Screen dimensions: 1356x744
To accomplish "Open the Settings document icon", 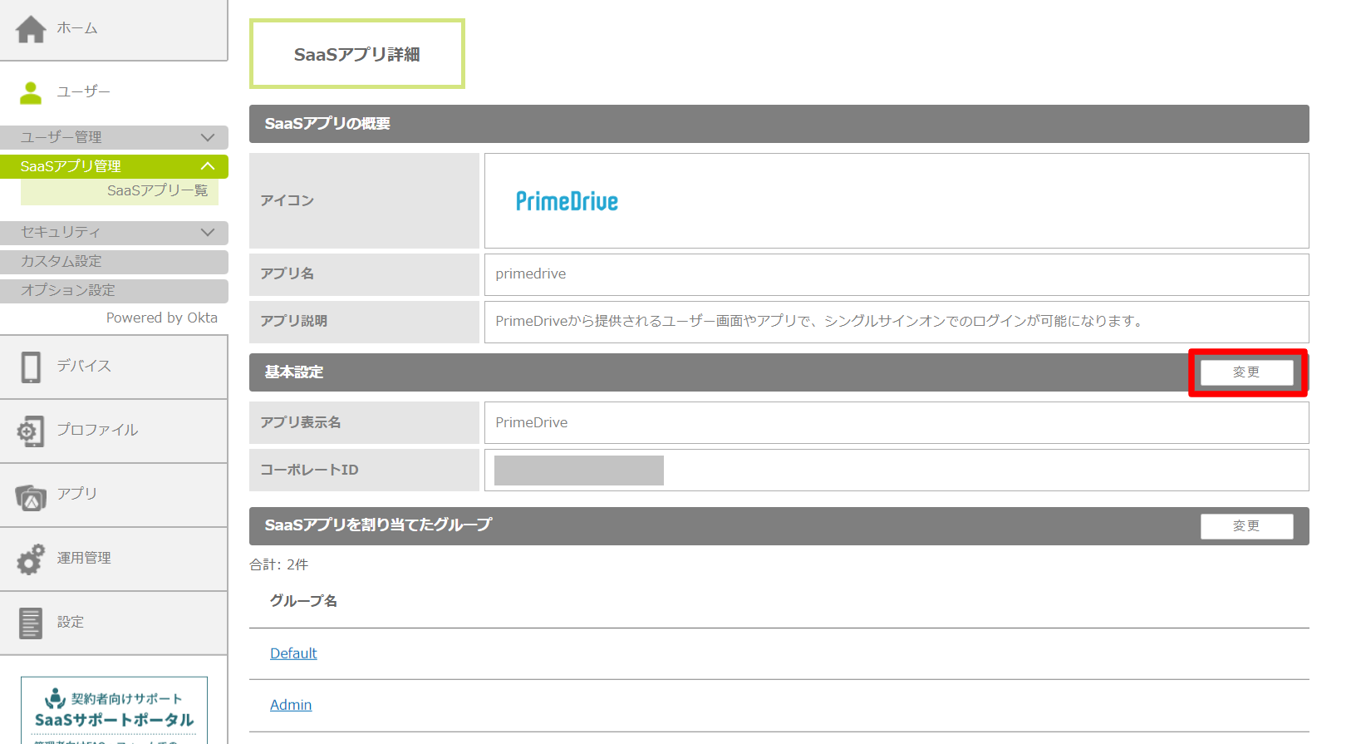I will coord(31,623).
